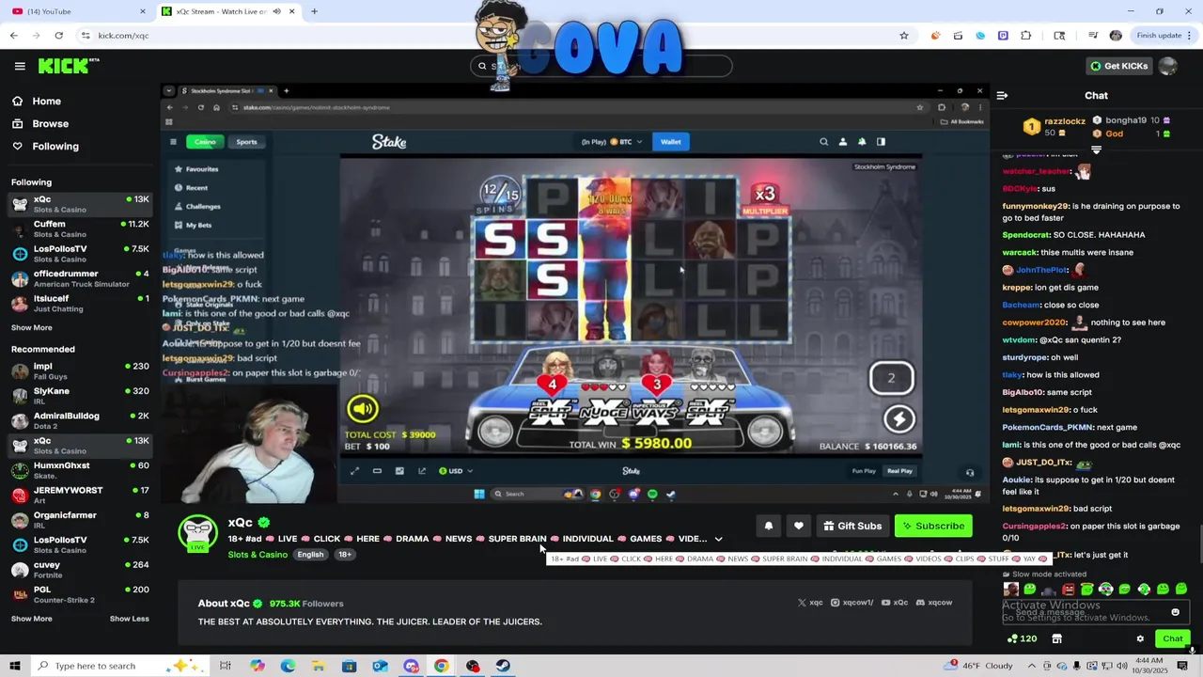Open PGL recommended channel
The width and height of the screenshot is (1203, 677).
coord(80,594)
